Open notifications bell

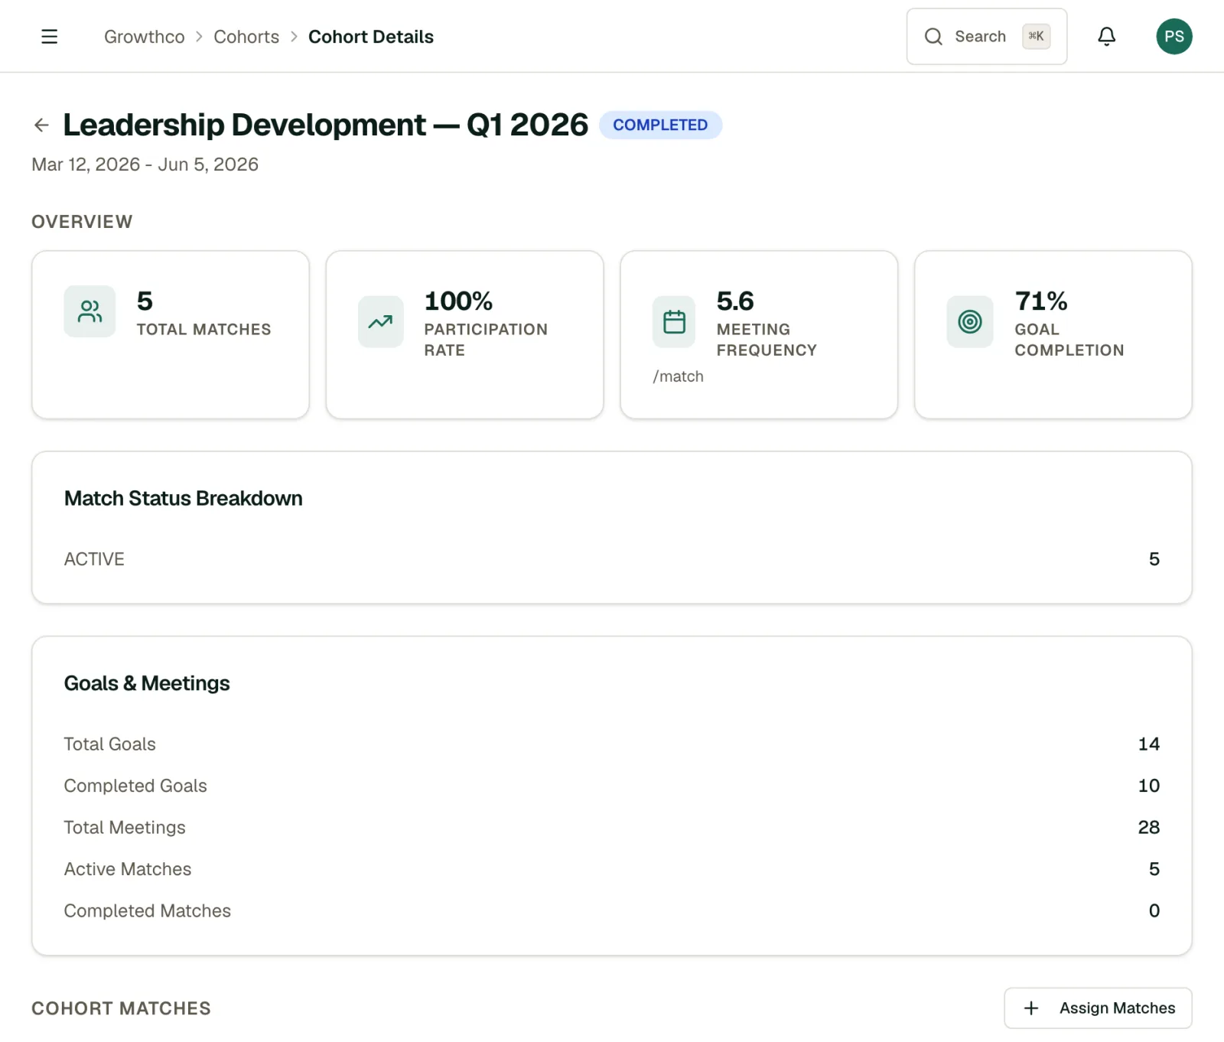[1106, 37]
